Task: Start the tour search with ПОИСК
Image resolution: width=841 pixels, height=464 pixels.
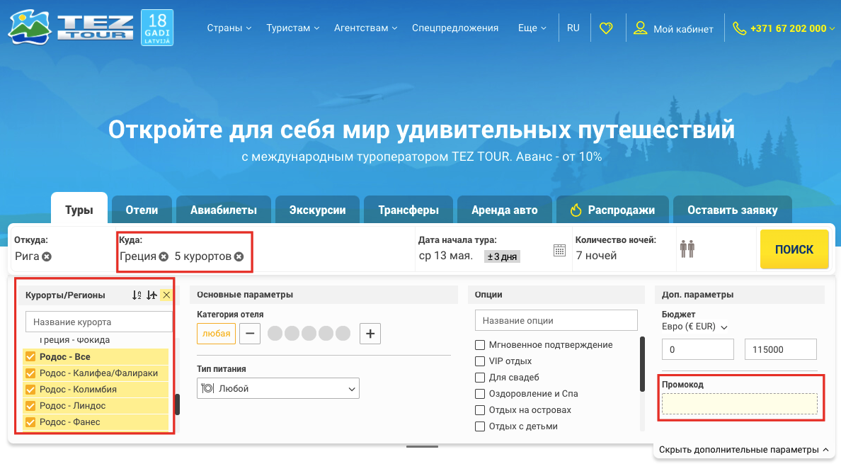Action: (794, 249)
